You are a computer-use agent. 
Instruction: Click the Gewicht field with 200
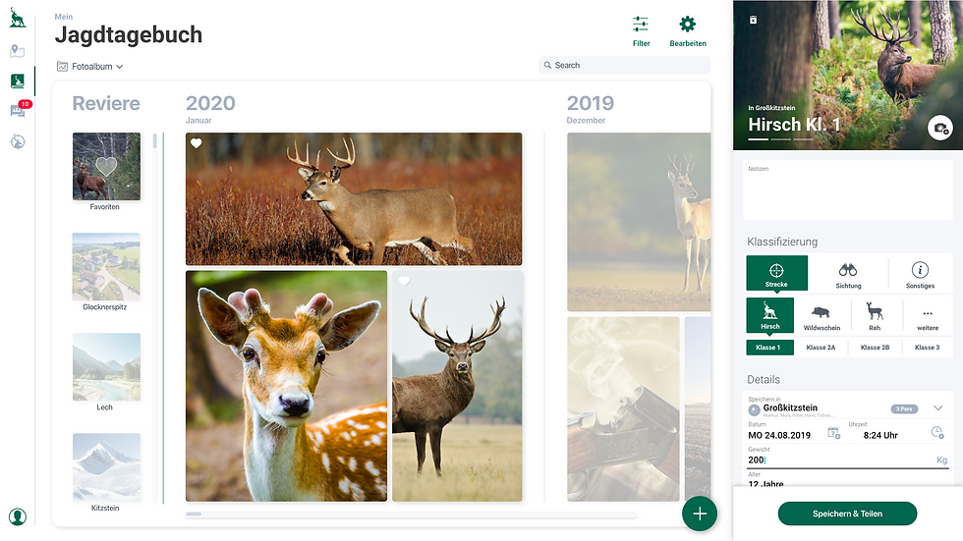coord(847,460)
